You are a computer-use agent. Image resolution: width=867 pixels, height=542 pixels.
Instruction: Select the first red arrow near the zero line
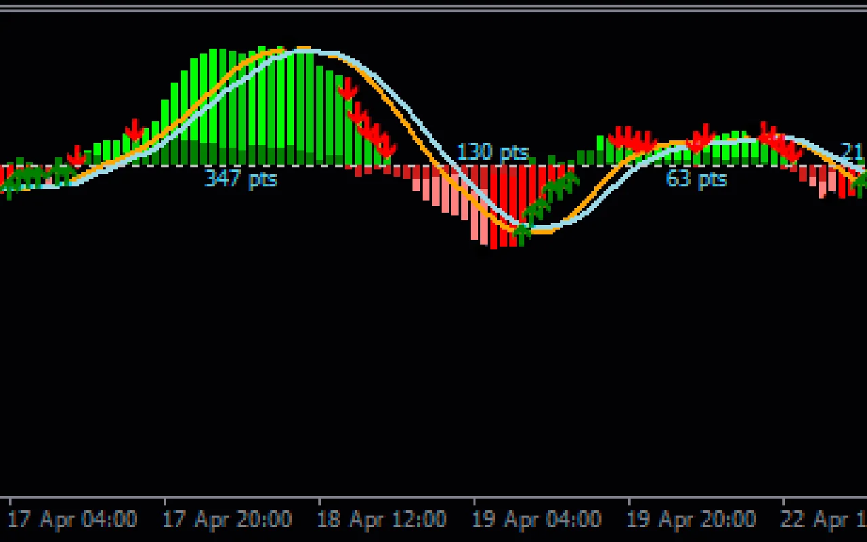tap(77, 156)
